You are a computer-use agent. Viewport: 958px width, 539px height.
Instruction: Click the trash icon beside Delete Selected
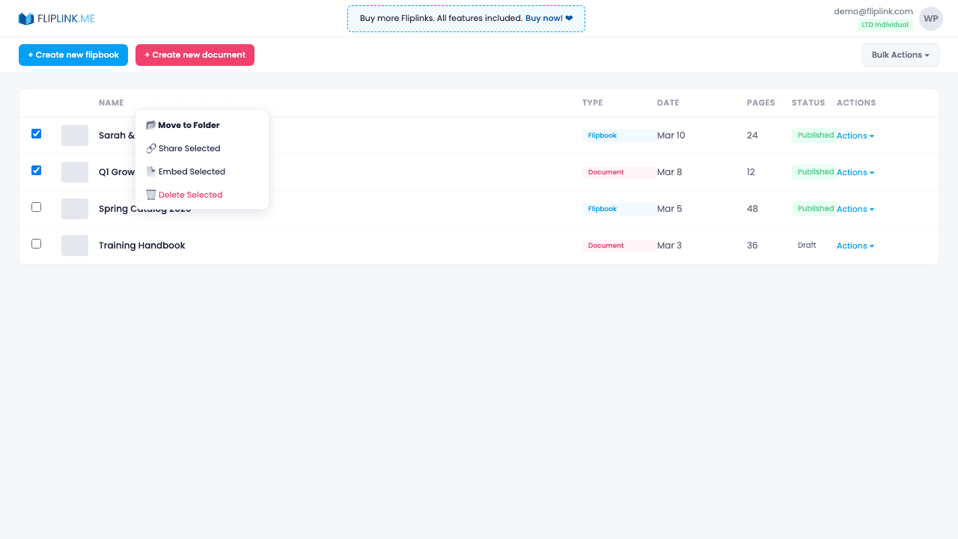pos(150,195)
